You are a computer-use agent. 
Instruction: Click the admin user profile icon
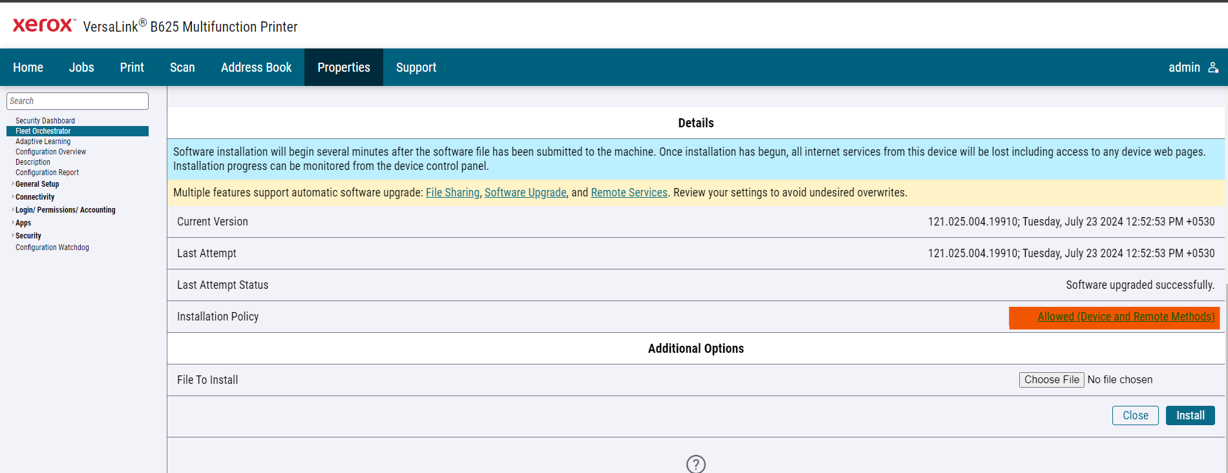click(1213, 67)
